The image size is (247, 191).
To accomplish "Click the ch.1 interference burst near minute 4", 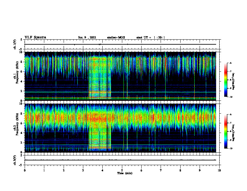I will click(x=100, y=77).
